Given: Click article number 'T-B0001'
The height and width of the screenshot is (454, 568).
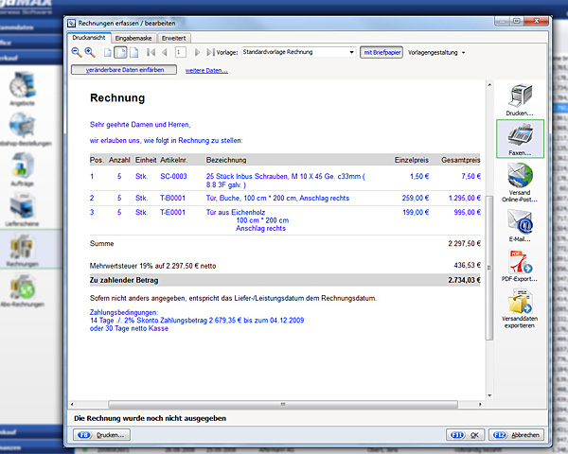Looking at the screenshot, I should click(173, 198).
